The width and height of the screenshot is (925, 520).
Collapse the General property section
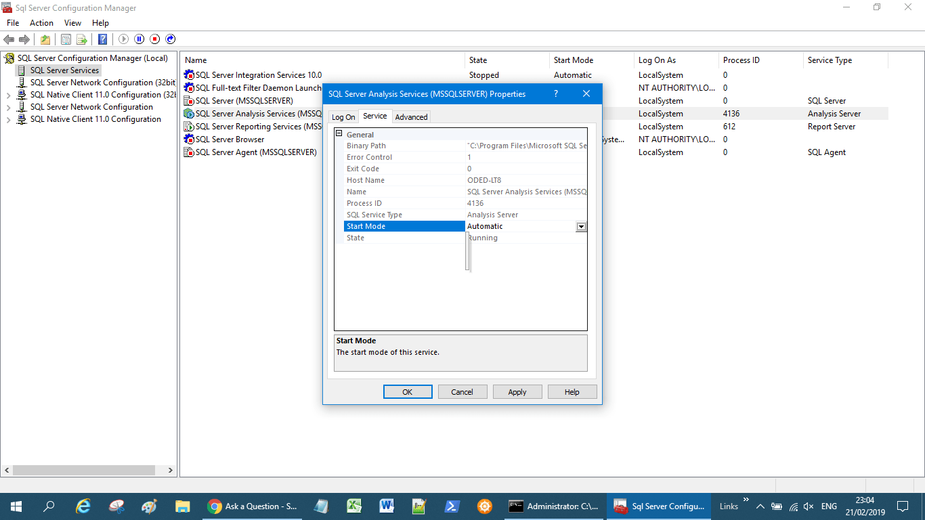tap(339, 134)
